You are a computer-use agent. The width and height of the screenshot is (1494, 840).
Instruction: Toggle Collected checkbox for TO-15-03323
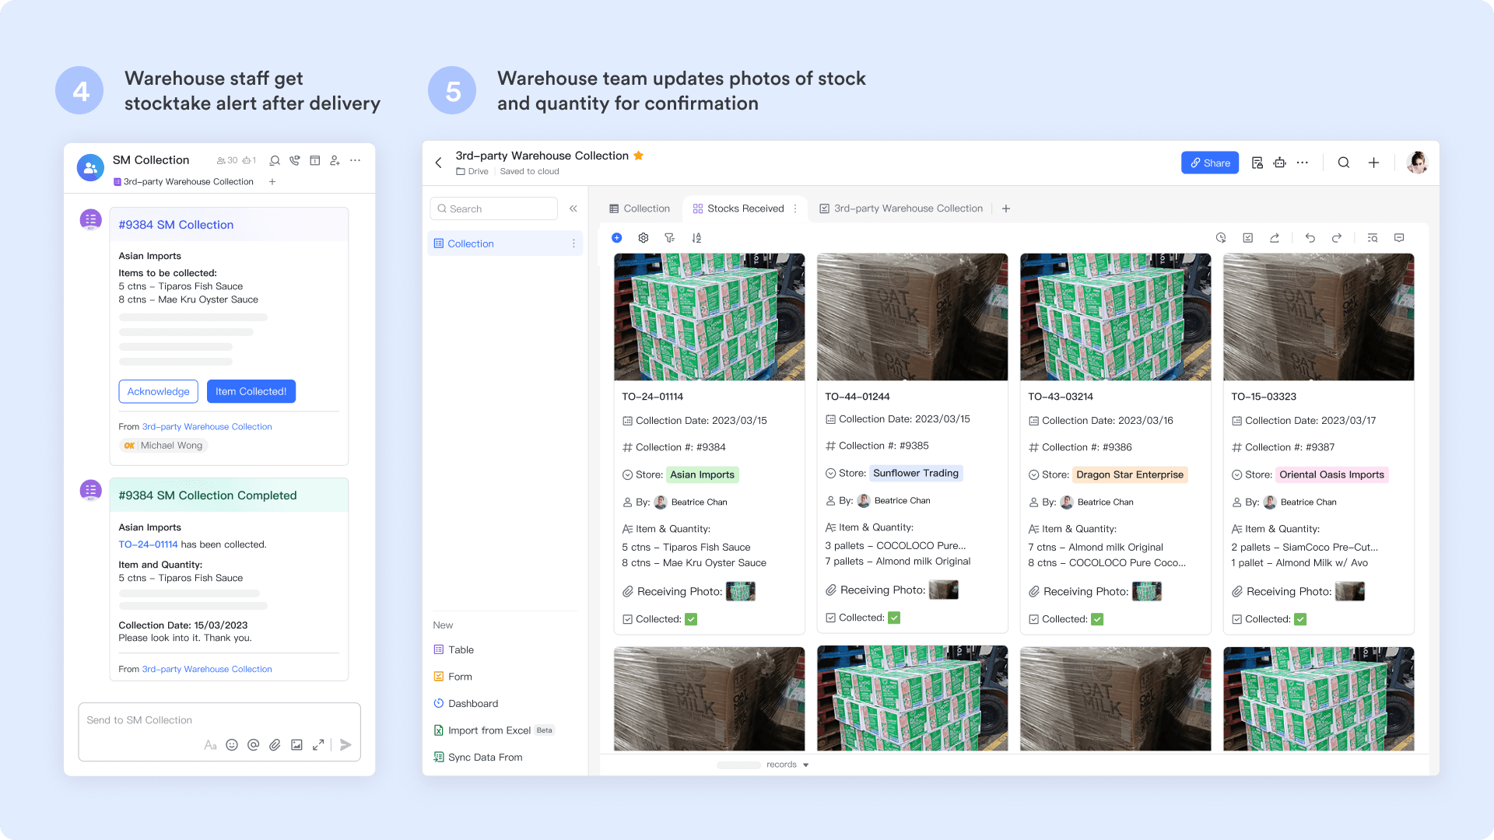tap(1300, 619)
